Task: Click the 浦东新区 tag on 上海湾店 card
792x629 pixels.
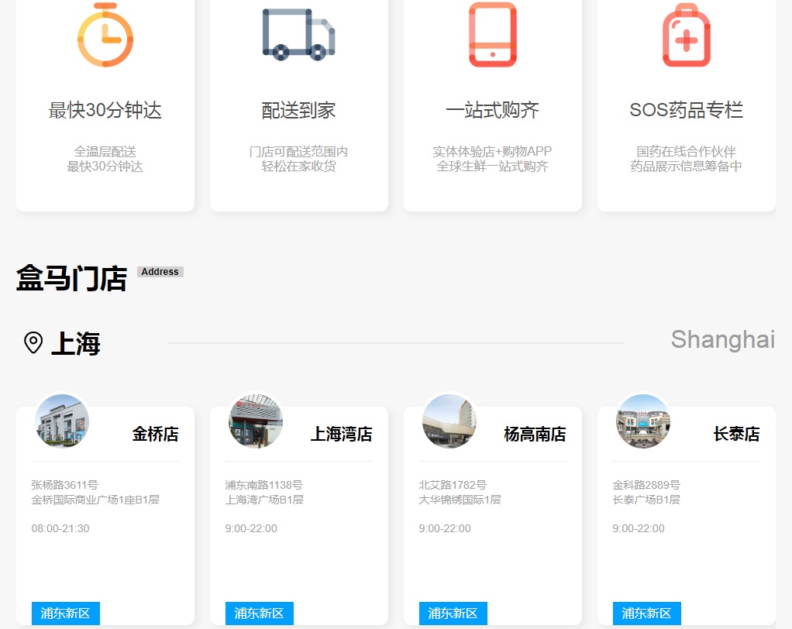Action: (x=260, y=614)
